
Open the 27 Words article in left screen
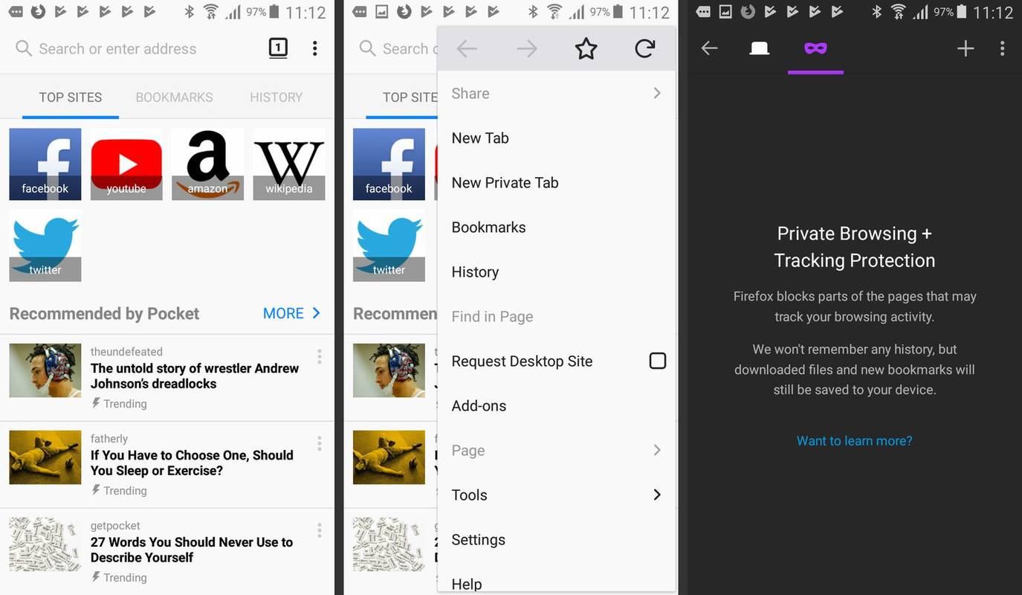tap(192, 550)
